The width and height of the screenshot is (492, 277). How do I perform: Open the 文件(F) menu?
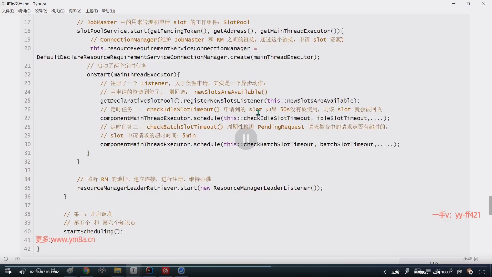click(8, 11)
